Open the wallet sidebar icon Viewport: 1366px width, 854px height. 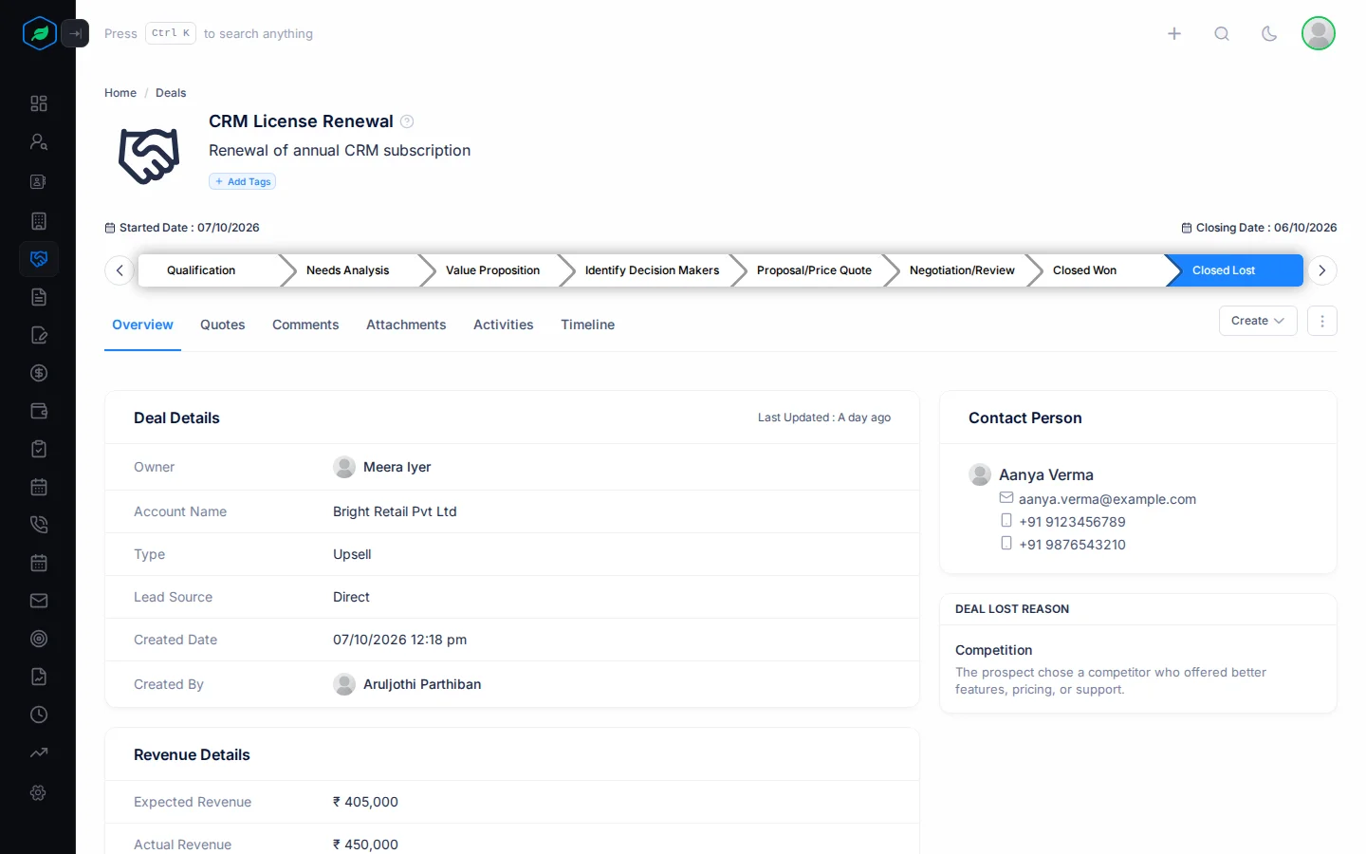pyautogui.click(x=39, y=411)
